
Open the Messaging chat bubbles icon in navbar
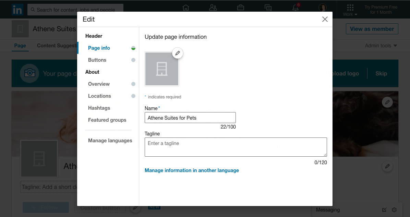coord(268,8)
